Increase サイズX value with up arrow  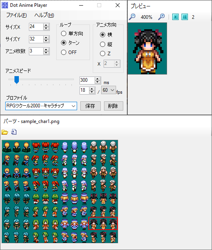pos(46,25)
